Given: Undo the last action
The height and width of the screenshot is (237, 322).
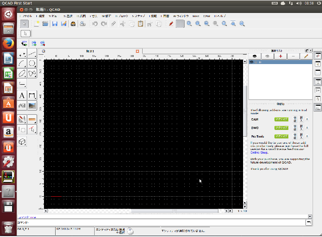Looking at the screenshot, I should pos(95,24).
